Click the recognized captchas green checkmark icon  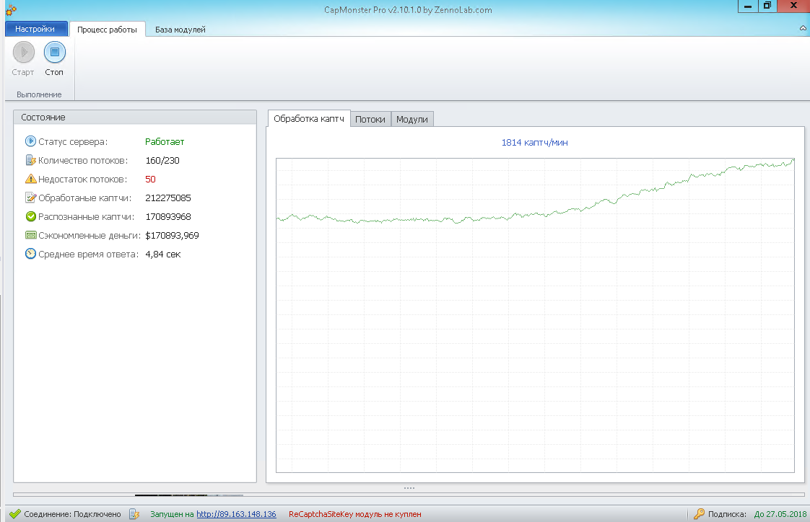coord(30,216)
